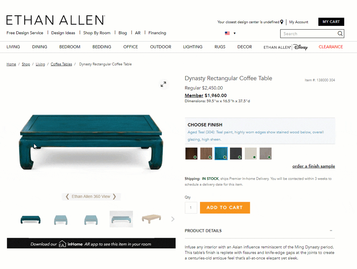This screenshot has height=269, width=357.
Task: Click the order a finish sample link
Action: point(313,166)
